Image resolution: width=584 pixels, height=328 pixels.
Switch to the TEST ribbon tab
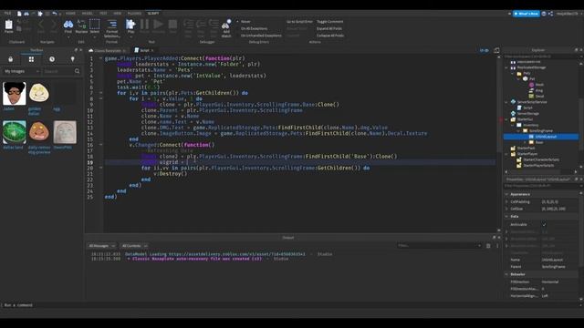point(103,14)
